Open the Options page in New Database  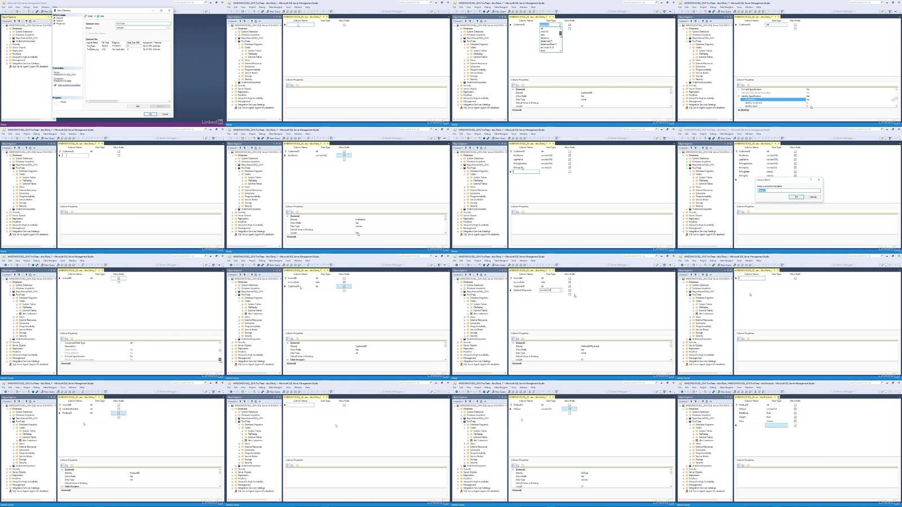click(59, 21)
